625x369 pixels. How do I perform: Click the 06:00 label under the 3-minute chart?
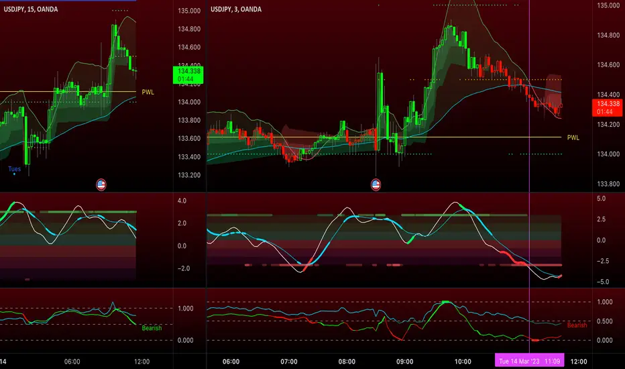(231, 362)
